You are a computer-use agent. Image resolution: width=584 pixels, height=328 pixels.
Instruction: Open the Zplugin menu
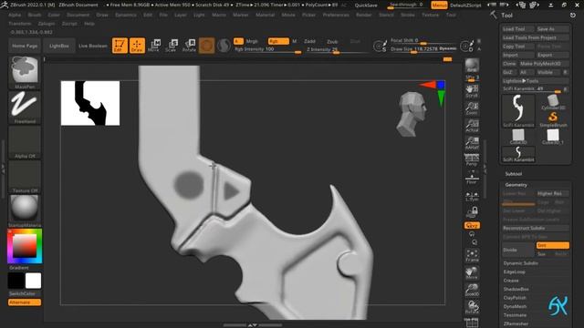pyautogui.click(x=47, y=24)
